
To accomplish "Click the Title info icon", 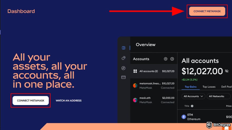I will tap(192, 106).
